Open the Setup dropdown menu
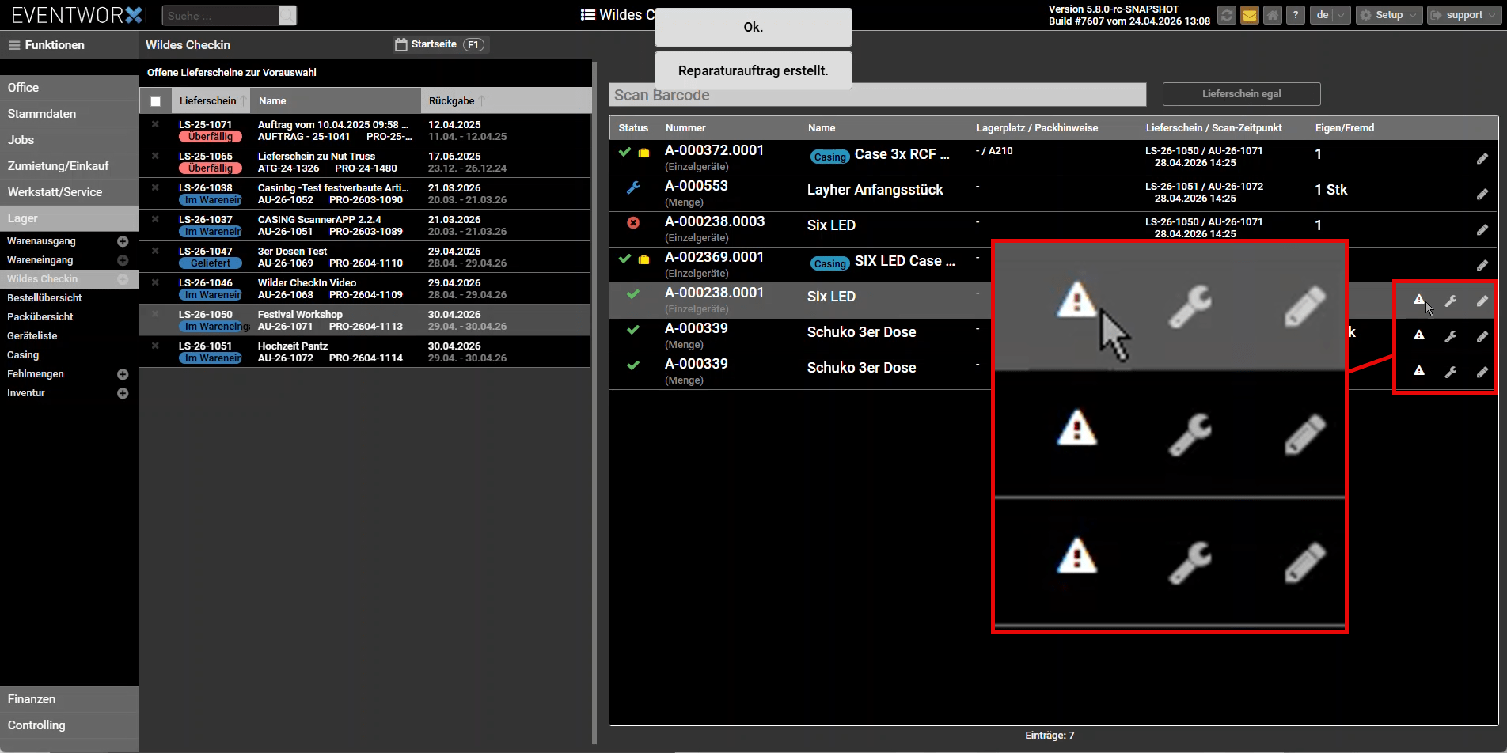 click(x=1389, y=15)
